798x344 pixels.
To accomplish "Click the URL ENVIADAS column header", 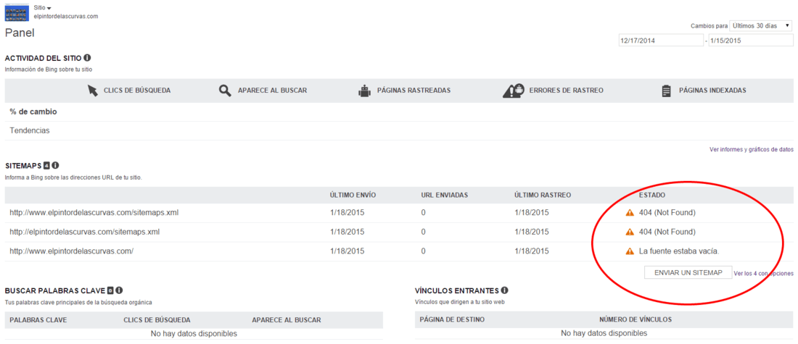I will [444, 195].
